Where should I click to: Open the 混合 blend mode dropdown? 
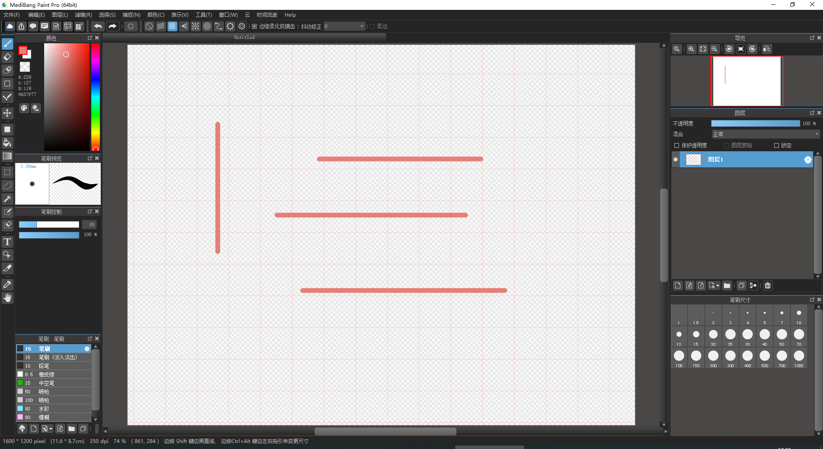pyautogui.click(x=765, y=134)
